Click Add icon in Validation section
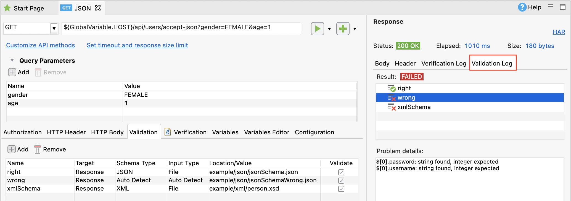 click(x=12, y=149)
